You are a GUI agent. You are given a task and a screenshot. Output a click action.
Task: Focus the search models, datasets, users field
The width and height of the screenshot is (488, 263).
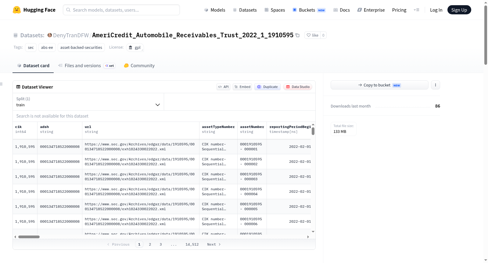121,10
